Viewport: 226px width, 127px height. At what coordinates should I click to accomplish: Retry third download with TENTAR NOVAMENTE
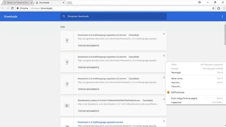[x=89, y=89]
